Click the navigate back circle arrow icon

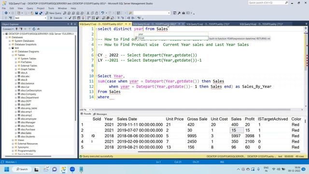point(6,13)
